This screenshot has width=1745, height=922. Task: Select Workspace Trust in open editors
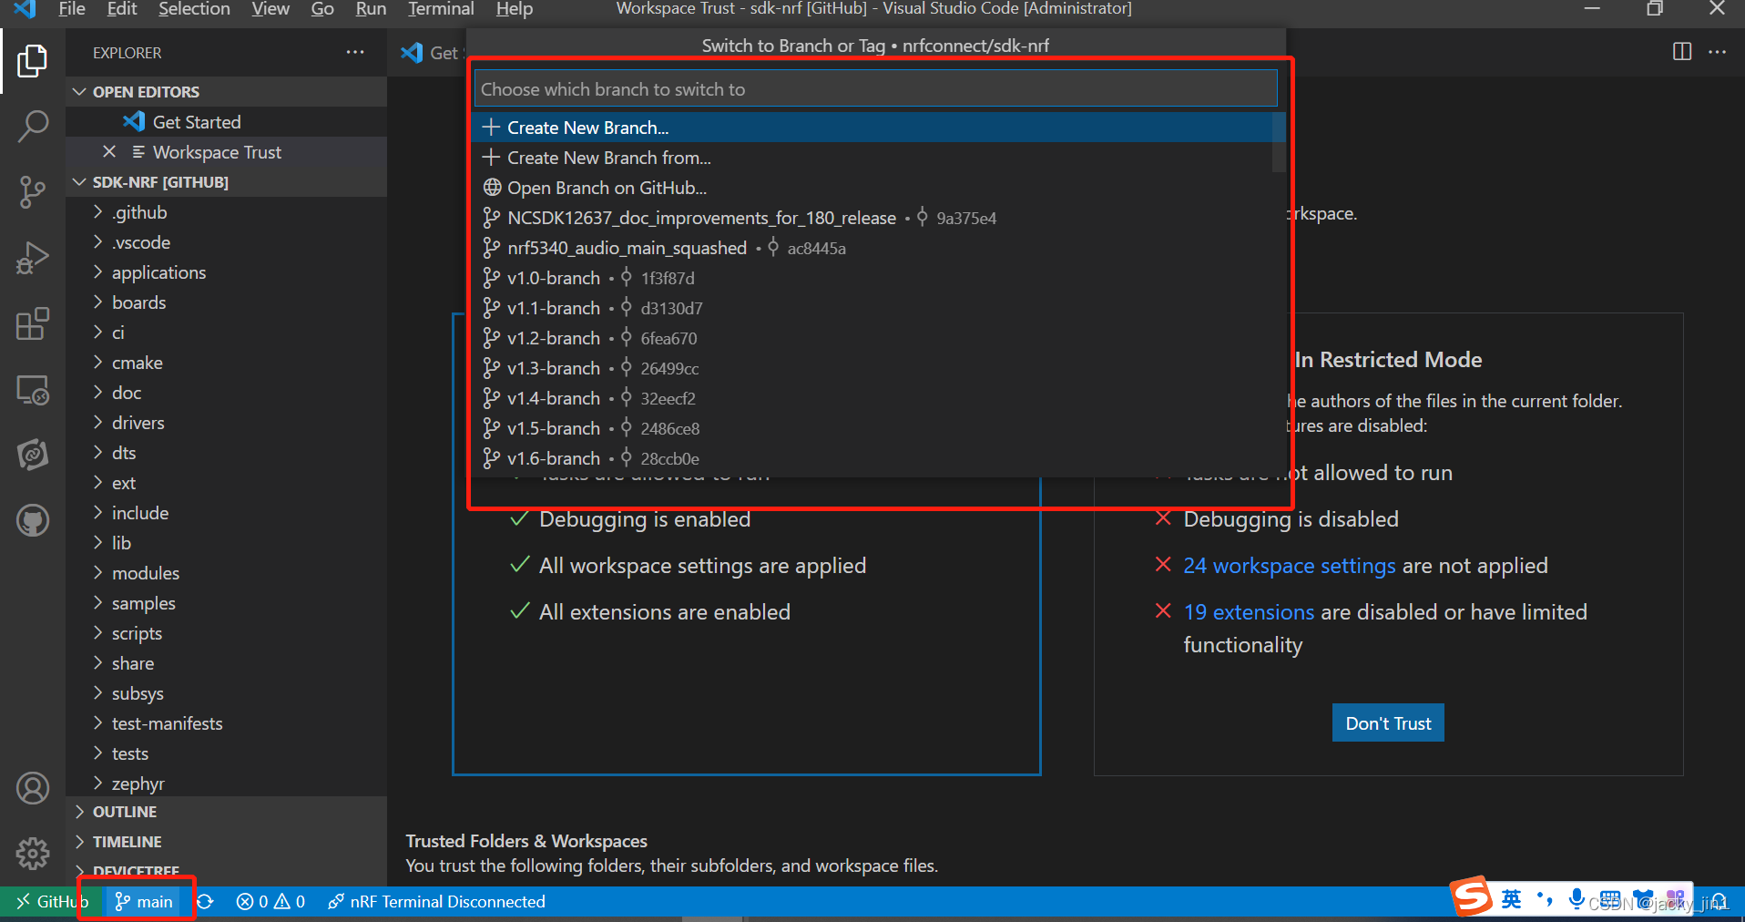click(227, 151)
